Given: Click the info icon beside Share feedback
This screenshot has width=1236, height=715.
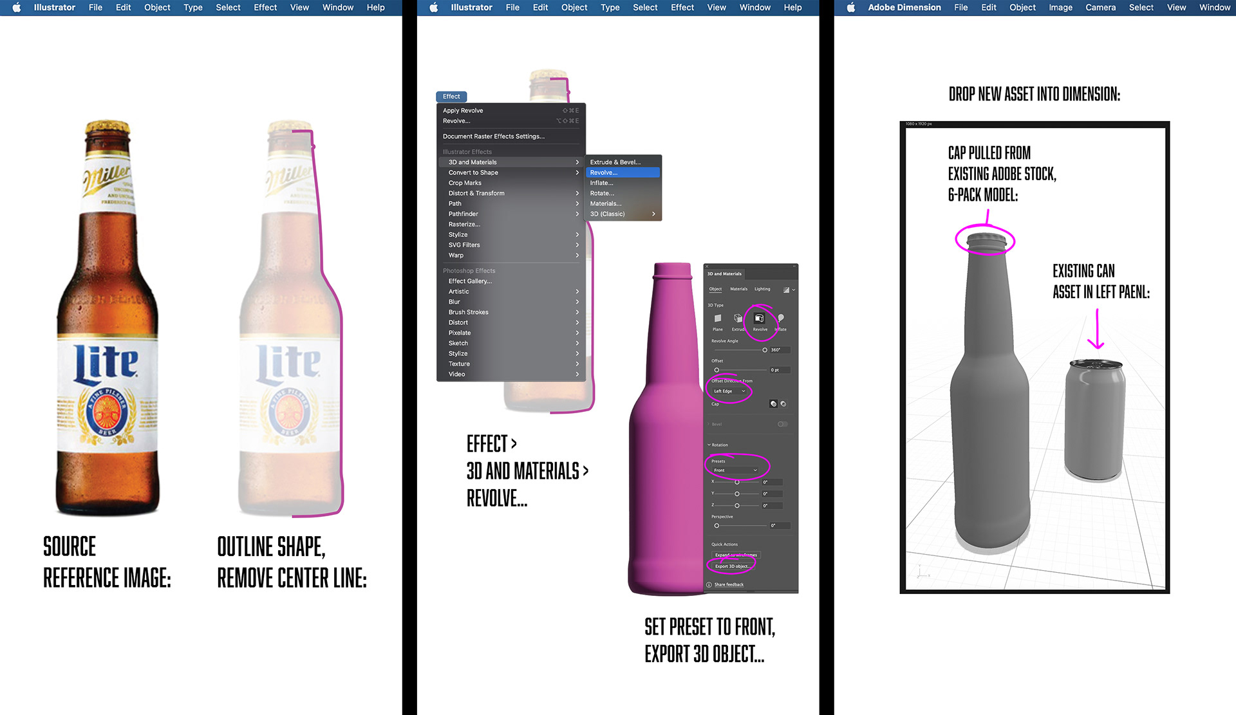Looking at the screenshot, I should tap(709, 584).
